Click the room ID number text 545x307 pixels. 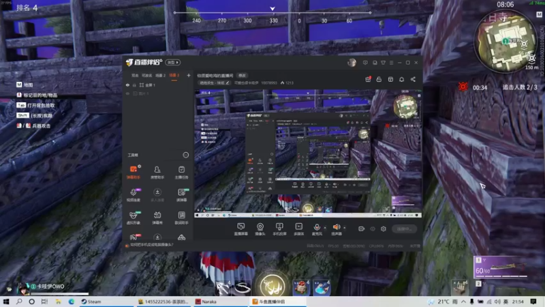click(268, 83)
